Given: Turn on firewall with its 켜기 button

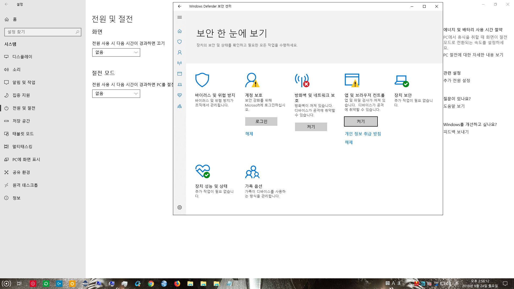Looking at the screenshot, I should 311,127.
